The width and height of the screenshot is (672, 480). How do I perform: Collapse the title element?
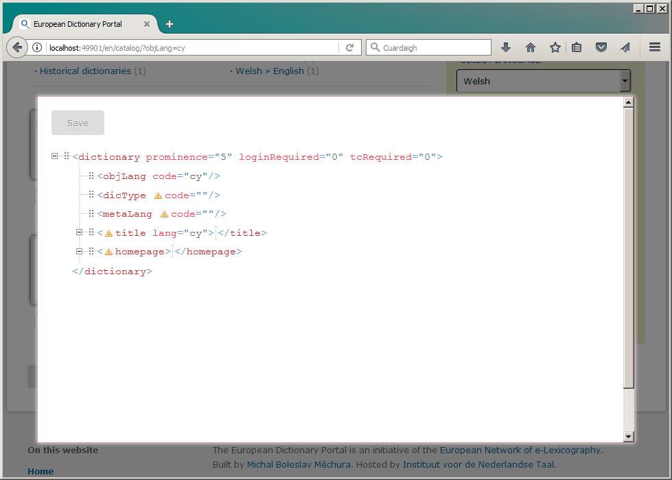tap(80, 232)
